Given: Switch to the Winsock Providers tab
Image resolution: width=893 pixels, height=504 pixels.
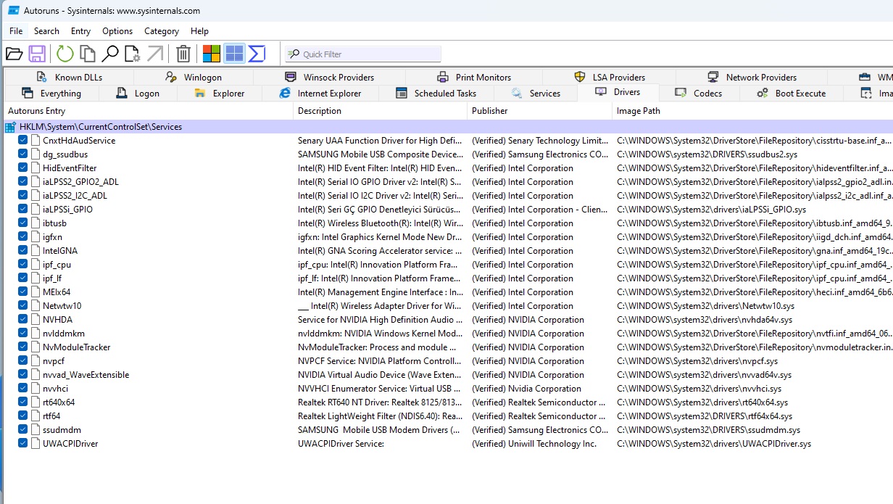Looking at the screenshot, I should [329, 77].
